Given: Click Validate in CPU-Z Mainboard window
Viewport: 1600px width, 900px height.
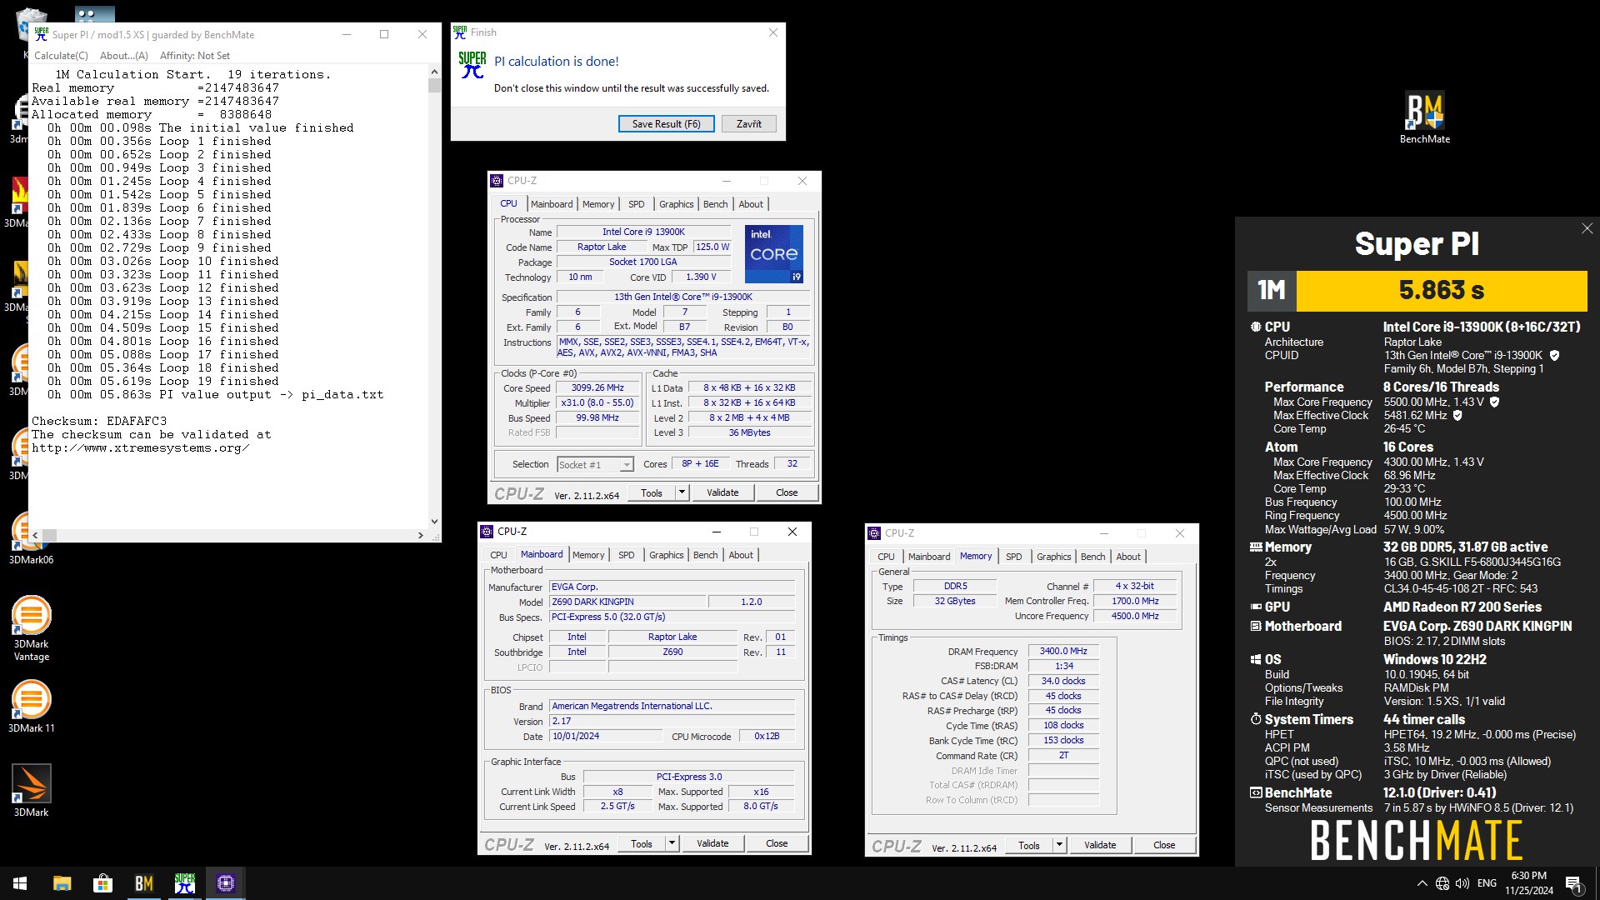Looking at the screenshot, I should [712, 843].
